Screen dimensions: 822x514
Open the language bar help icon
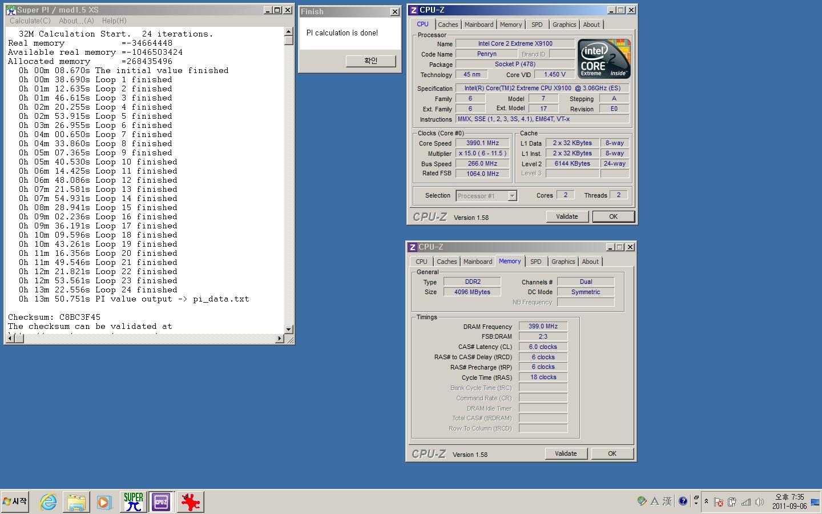pos(683,501)
